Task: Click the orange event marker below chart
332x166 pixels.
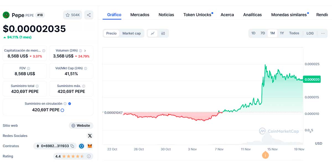Action: click(265, 155)
